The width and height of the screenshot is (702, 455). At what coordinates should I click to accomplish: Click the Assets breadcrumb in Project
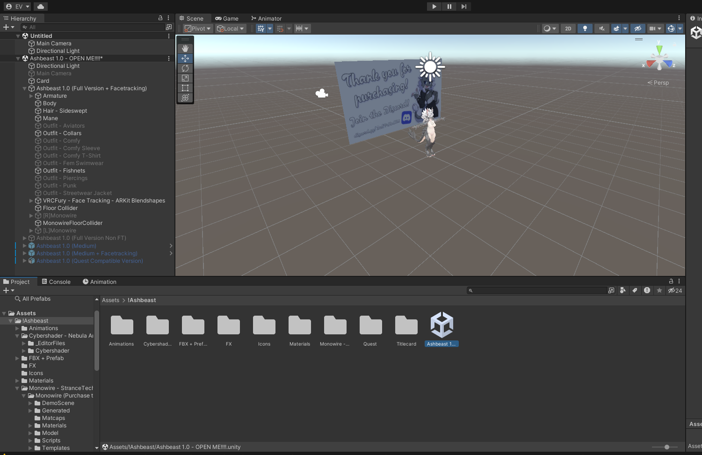coord(111,300)
